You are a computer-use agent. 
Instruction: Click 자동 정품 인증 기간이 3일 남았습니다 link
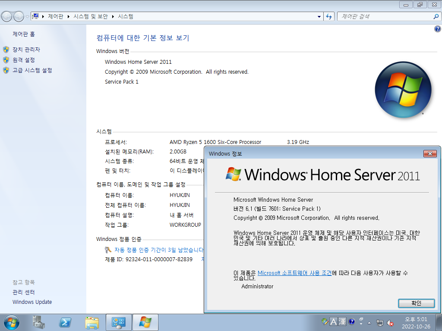coord(159,250)
